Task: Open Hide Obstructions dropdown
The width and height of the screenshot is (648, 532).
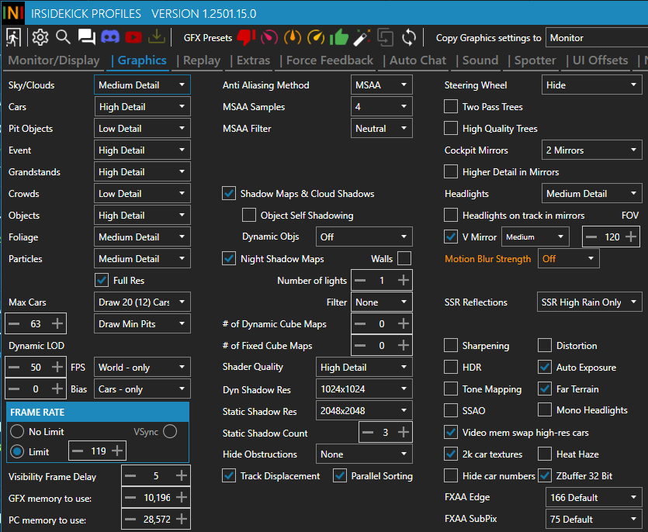Action: tap(364, 454)
